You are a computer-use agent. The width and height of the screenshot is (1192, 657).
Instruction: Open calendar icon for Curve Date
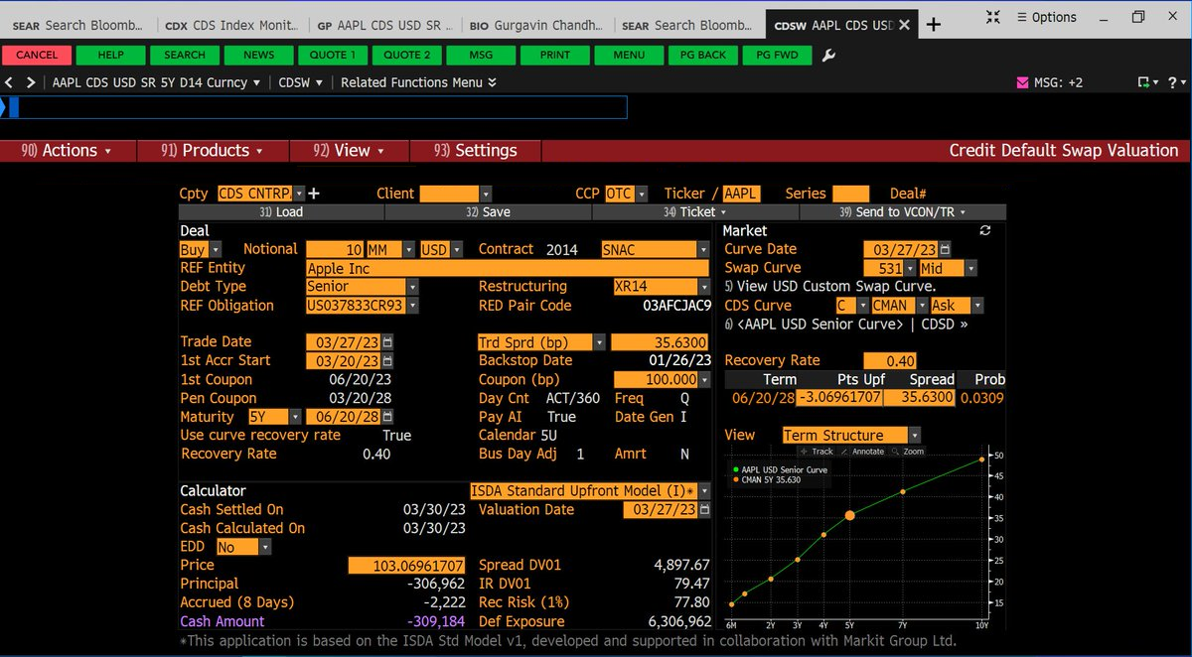946,249
